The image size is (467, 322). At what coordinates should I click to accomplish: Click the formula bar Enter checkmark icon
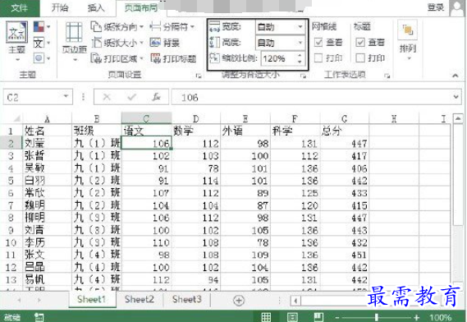coord(131,97)
